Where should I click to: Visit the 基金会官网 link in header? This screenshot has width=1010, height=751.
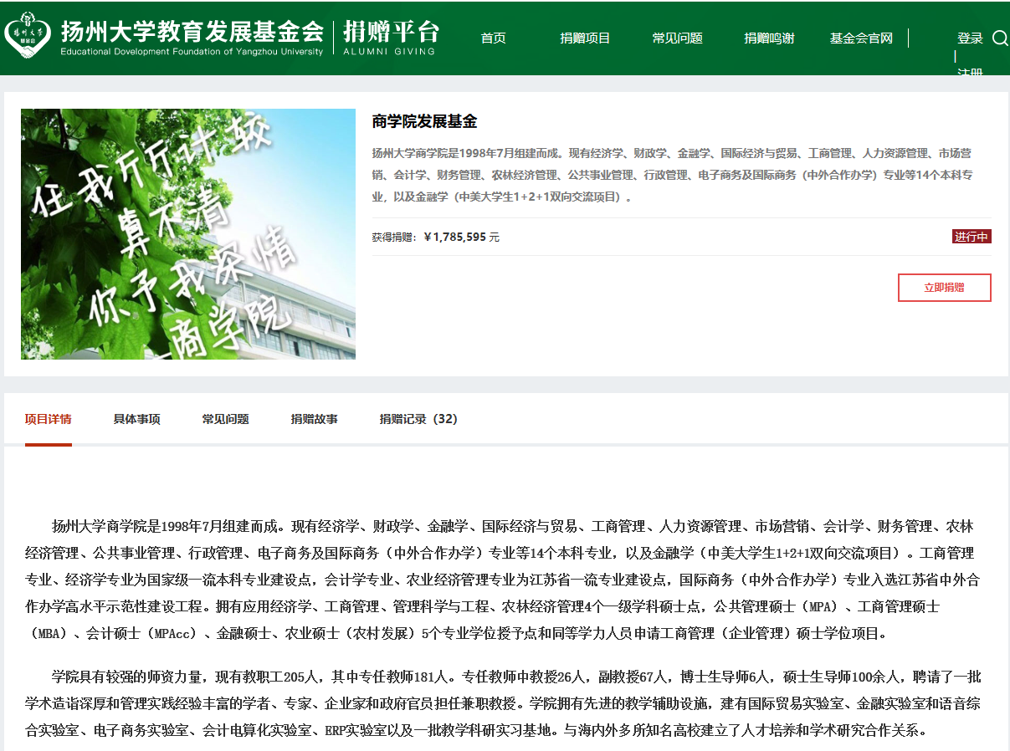[861, 38]
